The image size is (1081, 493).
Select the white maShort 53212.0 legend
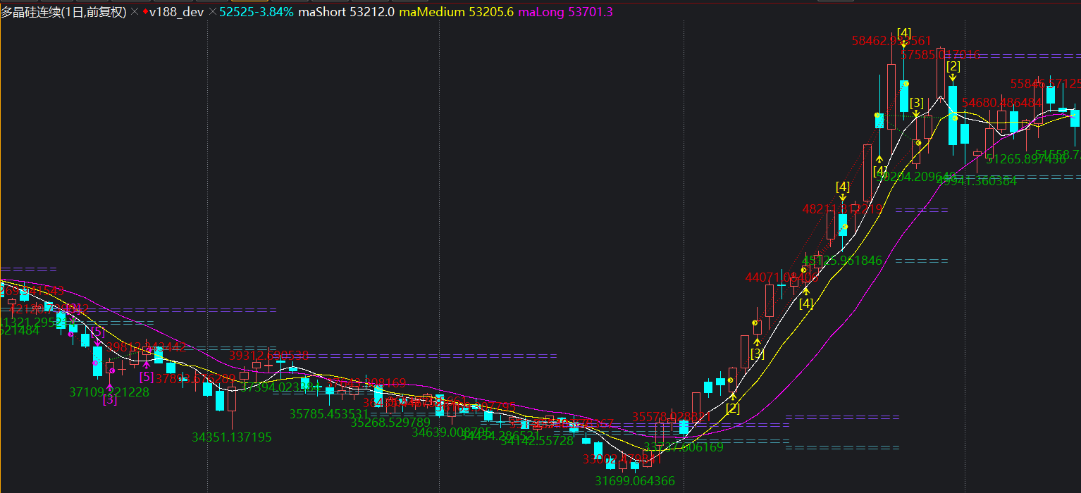pos(346,12)
